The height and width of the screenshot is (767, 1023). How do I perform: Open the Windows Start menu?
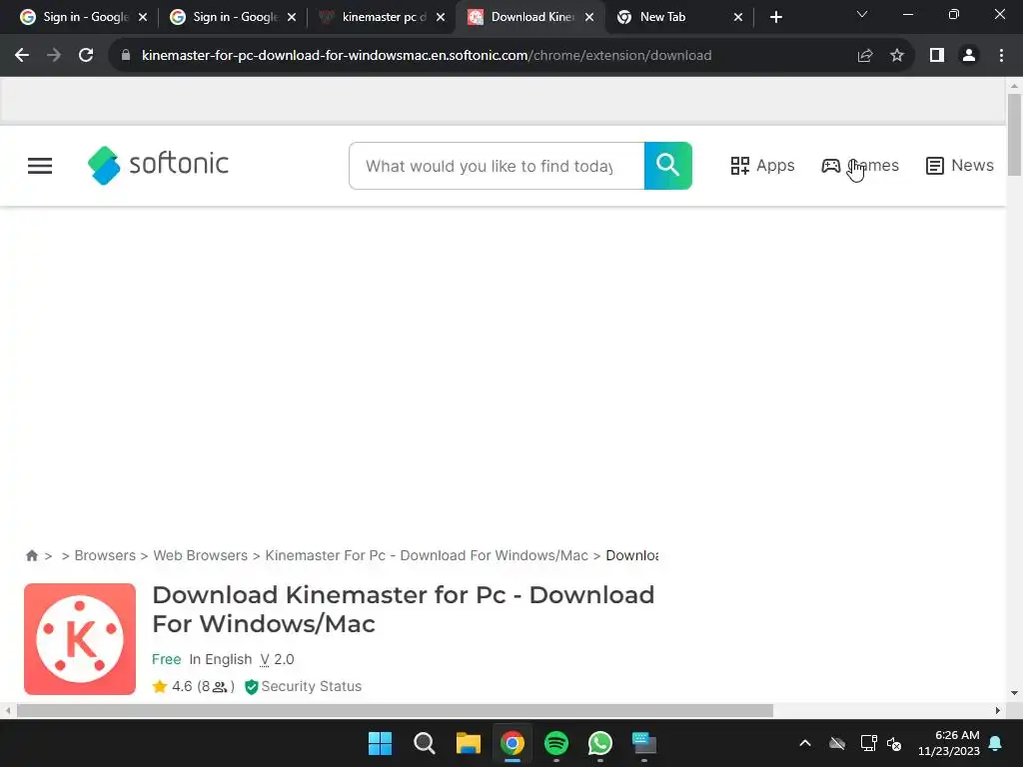click(x=381, y=743)
